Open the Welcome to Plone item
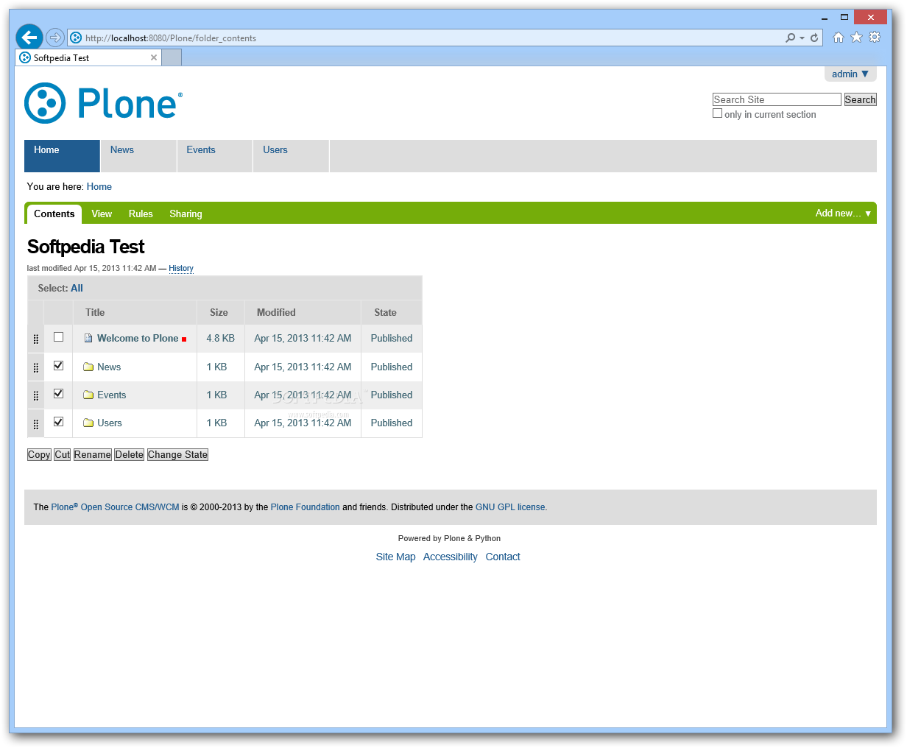 click(x=138, y=338)
